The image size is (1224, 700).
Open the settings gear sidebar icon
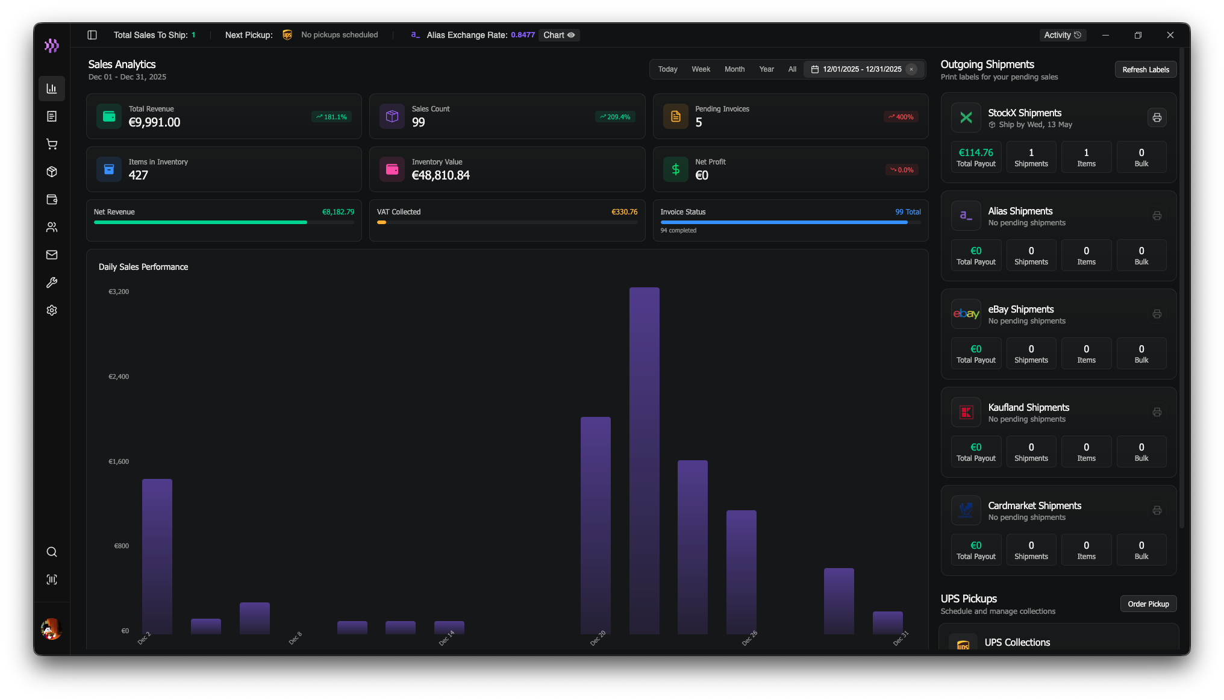pyautogui.click(x=52, y=310)
